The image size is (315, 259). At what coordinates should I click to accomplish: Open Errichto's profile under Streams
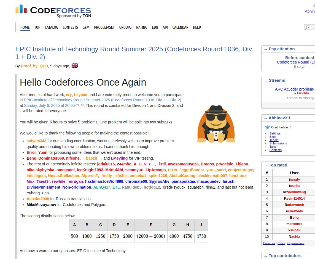(303, 93)
